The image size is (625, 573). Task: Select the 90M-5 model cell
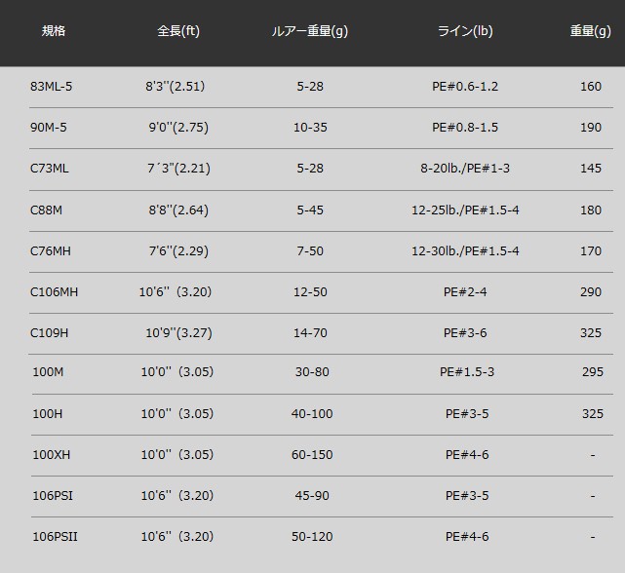coord(48,128)
